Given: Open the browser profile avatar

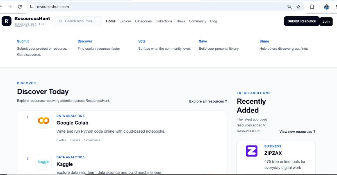Looking at the screenshot, I should (327, 7).
